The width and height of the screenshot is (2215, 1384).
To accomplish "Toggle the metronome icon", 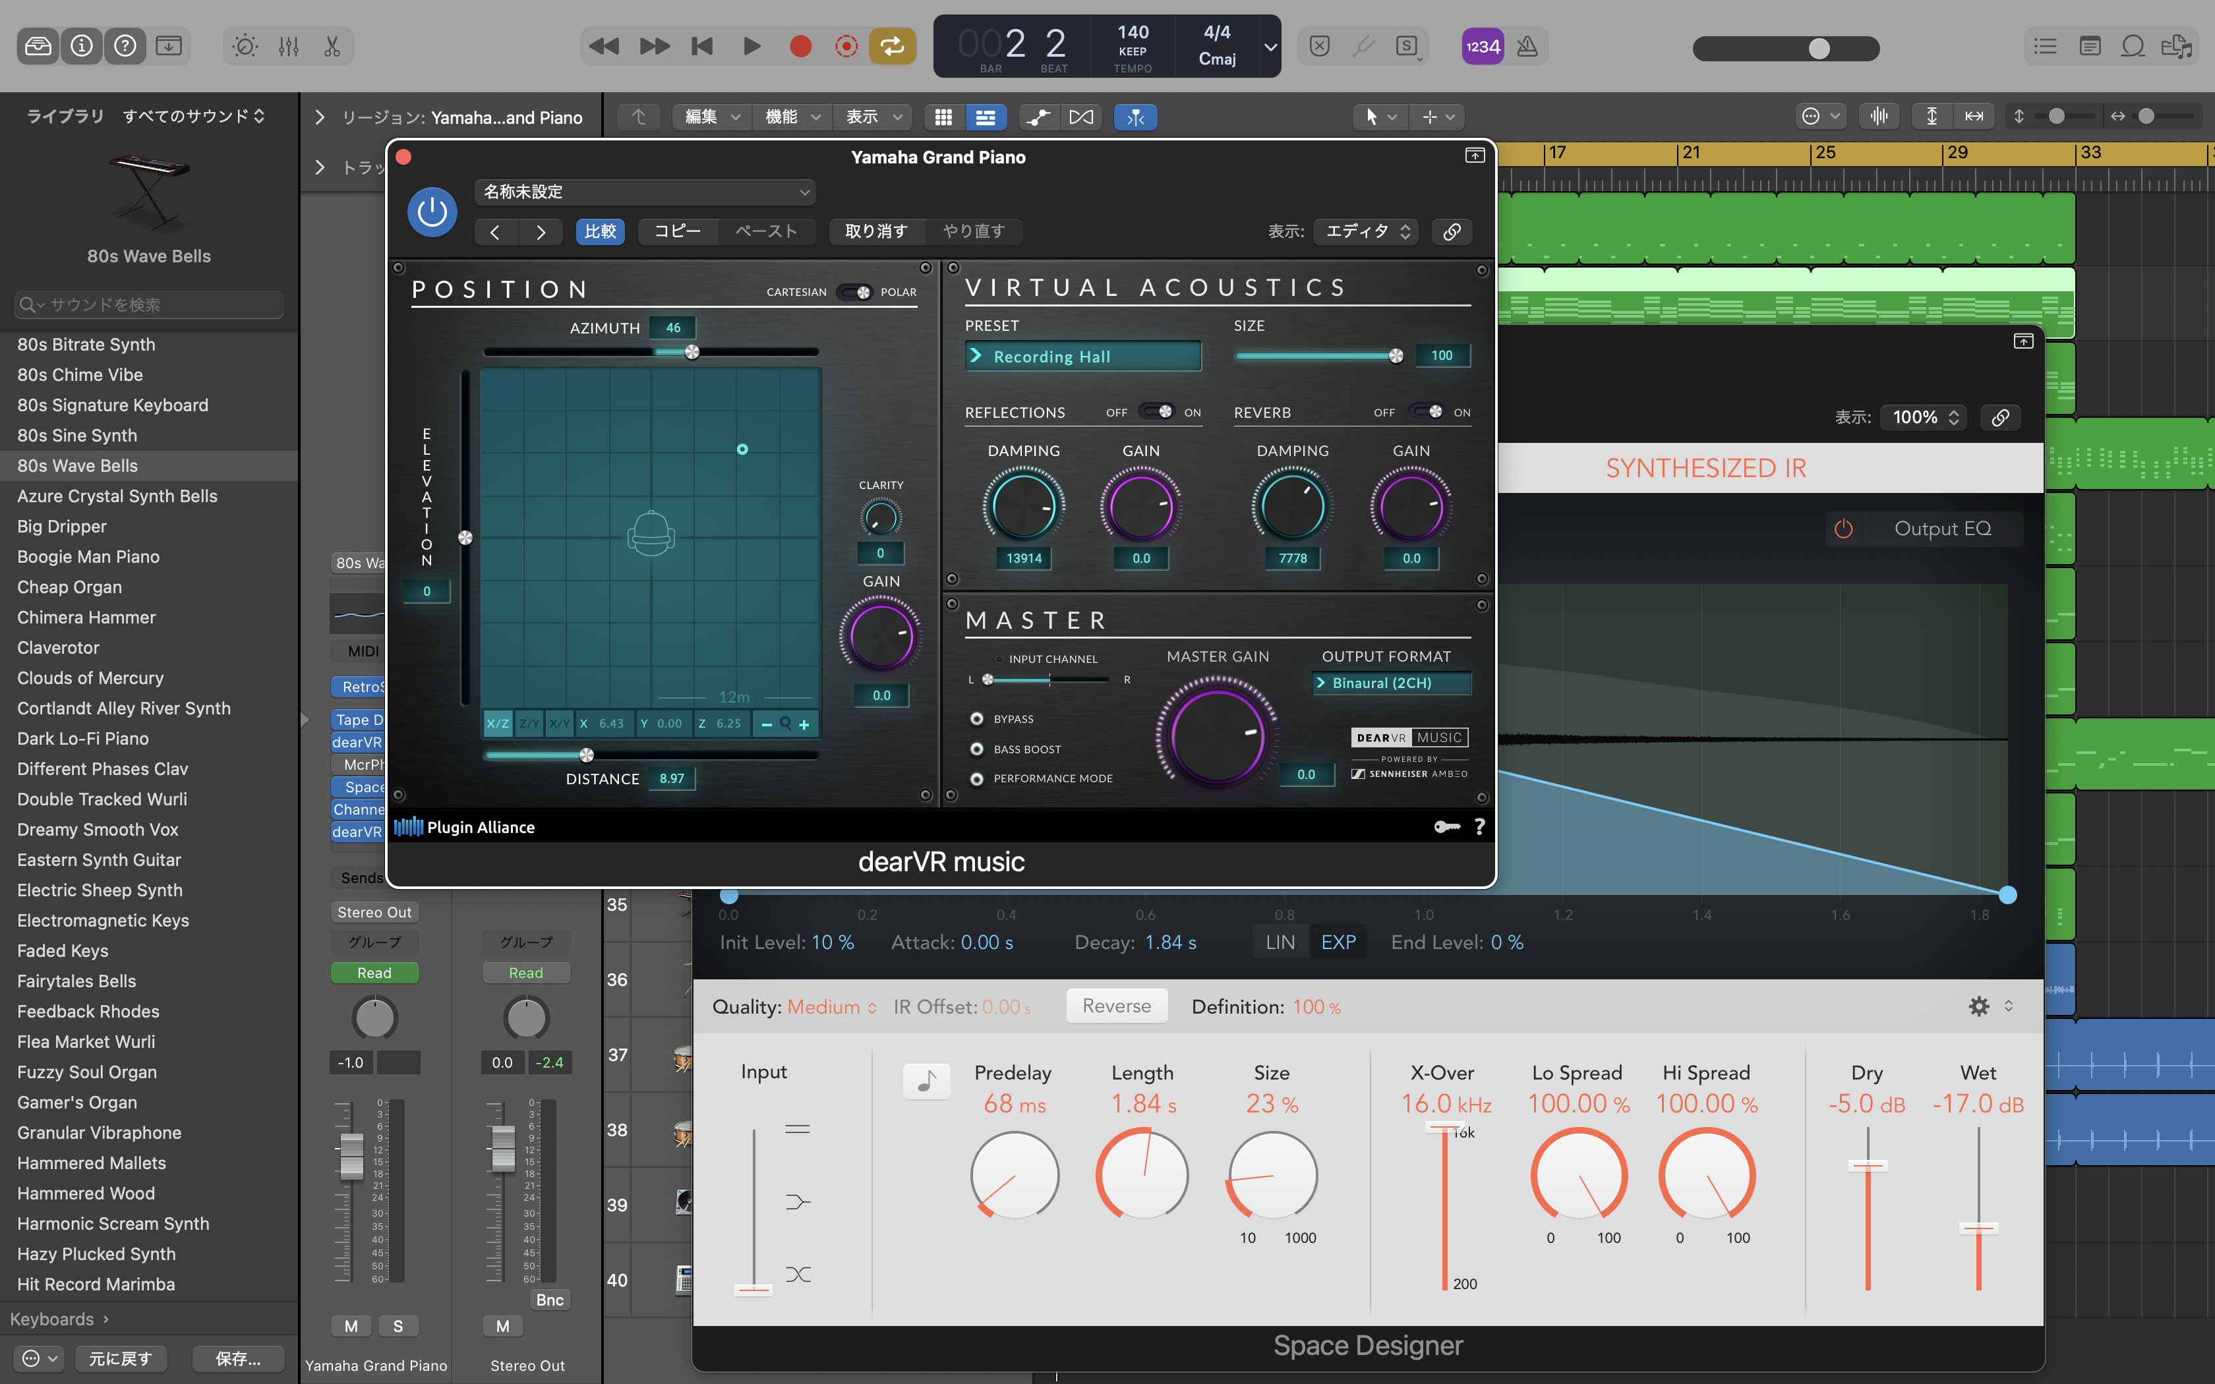I will point(1527,47).
